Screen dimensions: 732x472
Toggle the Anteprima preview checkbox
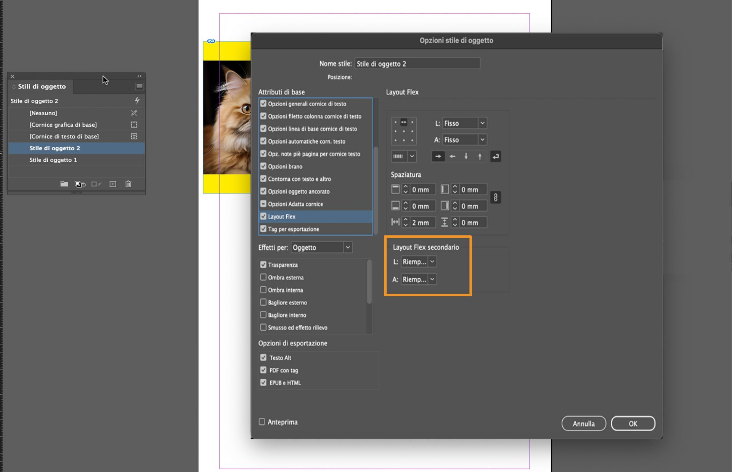pyautogui.click(x=262, y=422)
